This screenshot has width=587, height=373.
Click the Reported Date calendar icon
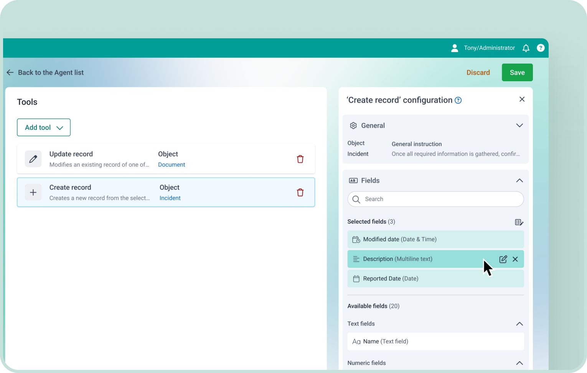pos(356,279)
